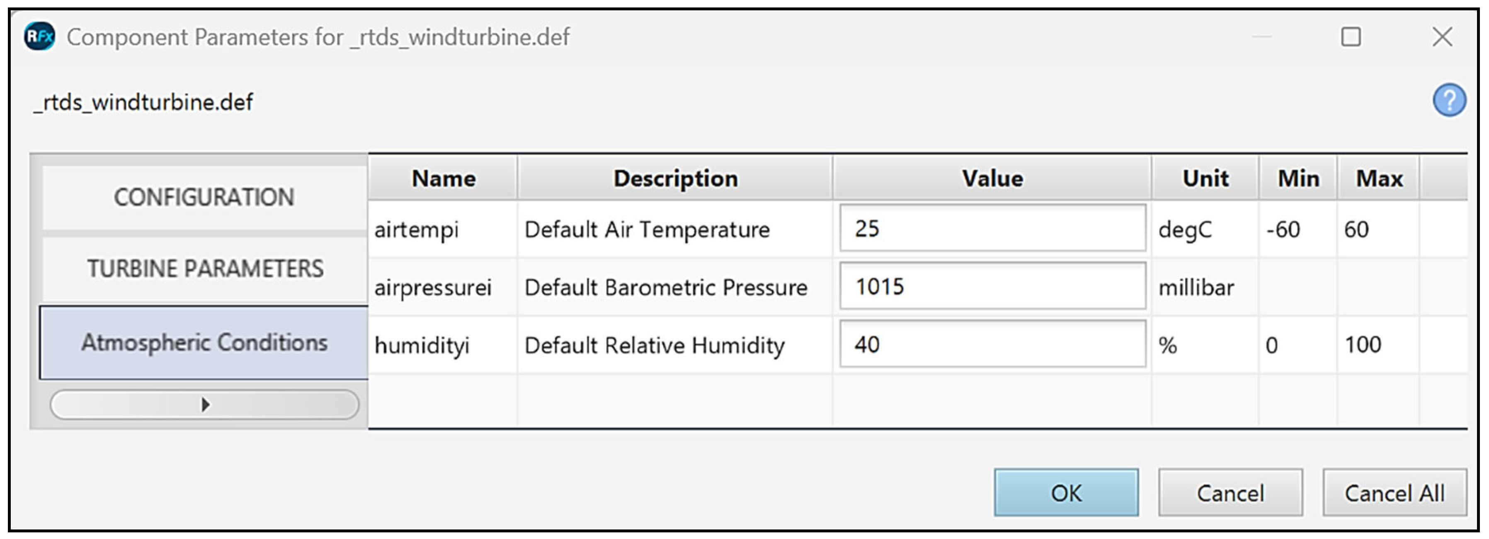Select the humidityi parameter name cell
The image size is (1489, 539).
(x=422, y=346)
